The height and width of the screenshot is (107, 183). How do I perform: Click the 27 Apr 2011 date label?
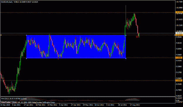pyautogui.click(x=76, y=105)
